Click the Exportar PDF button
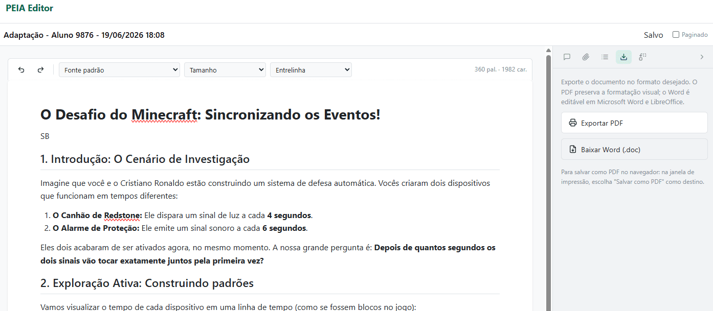The image size is (713, 311). [634, 123]
